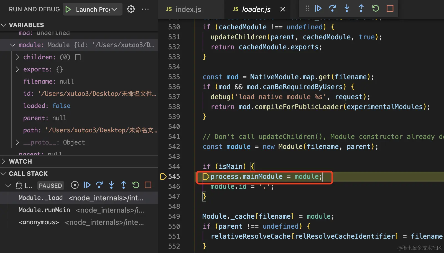Click Step Into in the floating debug toolbar
The image size is (444, 253).
click(x=347, y=8)
